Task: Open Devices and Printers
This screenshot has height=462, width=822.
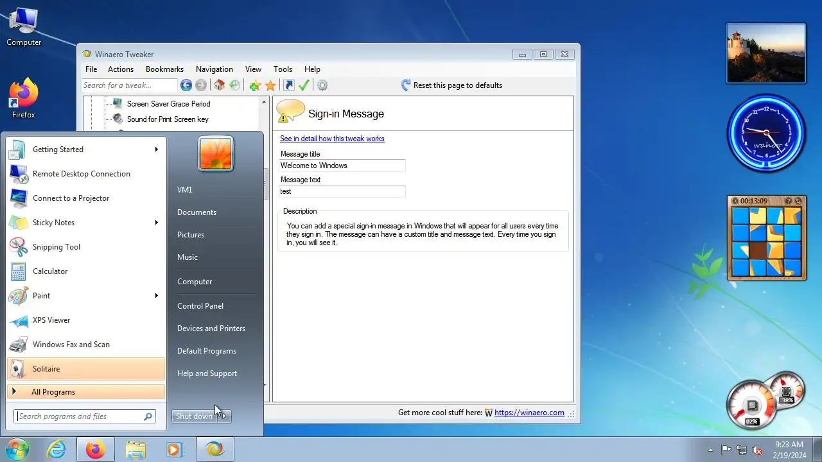Action: tap(211, 329)
